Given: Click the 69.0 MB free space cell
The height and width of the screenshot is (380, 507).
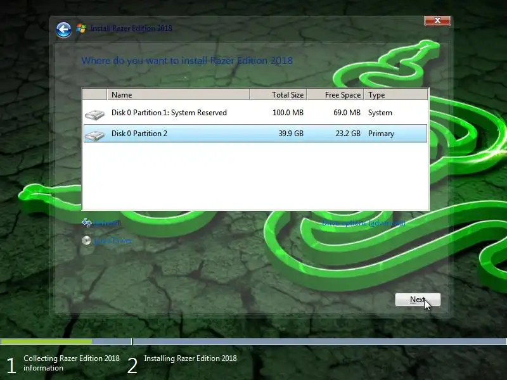Looking at the screenshot, I should tap(347, 113).
